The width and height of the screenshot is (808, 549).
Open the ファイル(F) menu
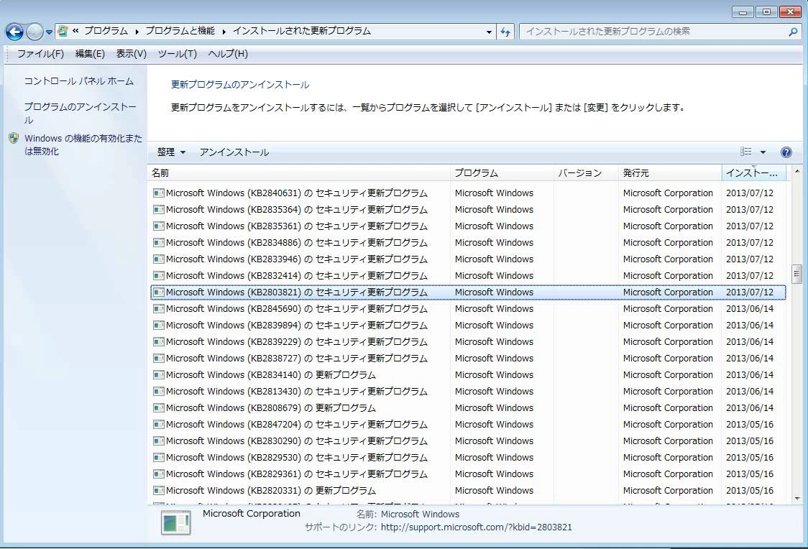tap(41, 54)
